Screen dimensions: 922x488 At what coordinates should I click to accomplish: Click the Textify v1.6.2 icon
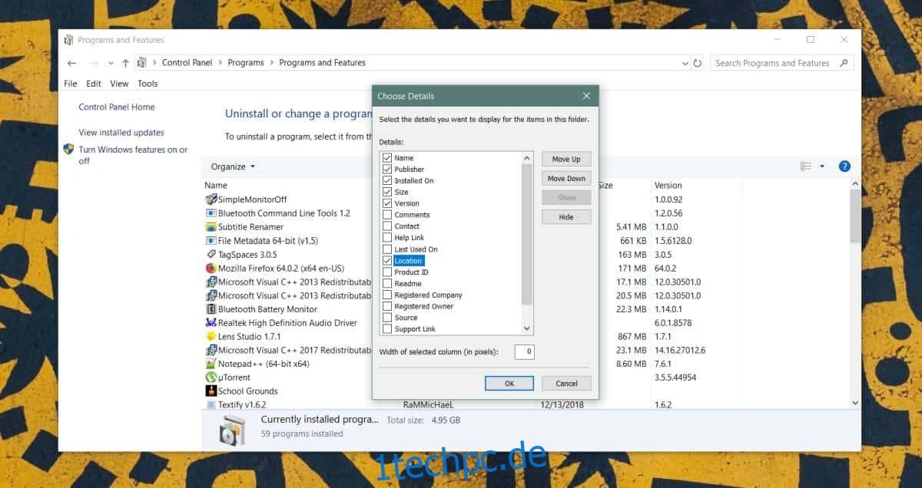click(211, 404)
